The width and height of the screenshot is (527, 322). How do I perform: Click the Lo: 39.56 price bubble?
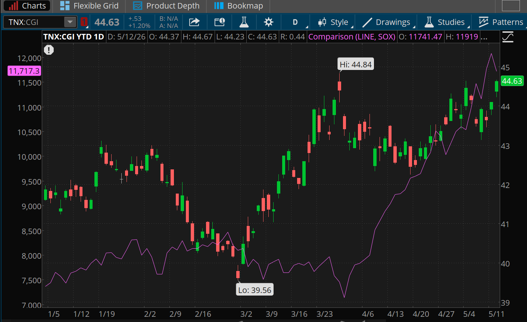pyautogui.click(x=255, y=290)
